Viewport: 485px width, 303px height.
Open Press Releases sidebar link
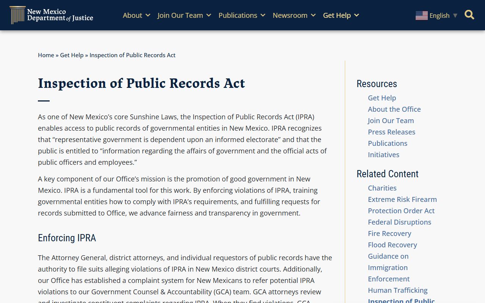tap(391, 132)
